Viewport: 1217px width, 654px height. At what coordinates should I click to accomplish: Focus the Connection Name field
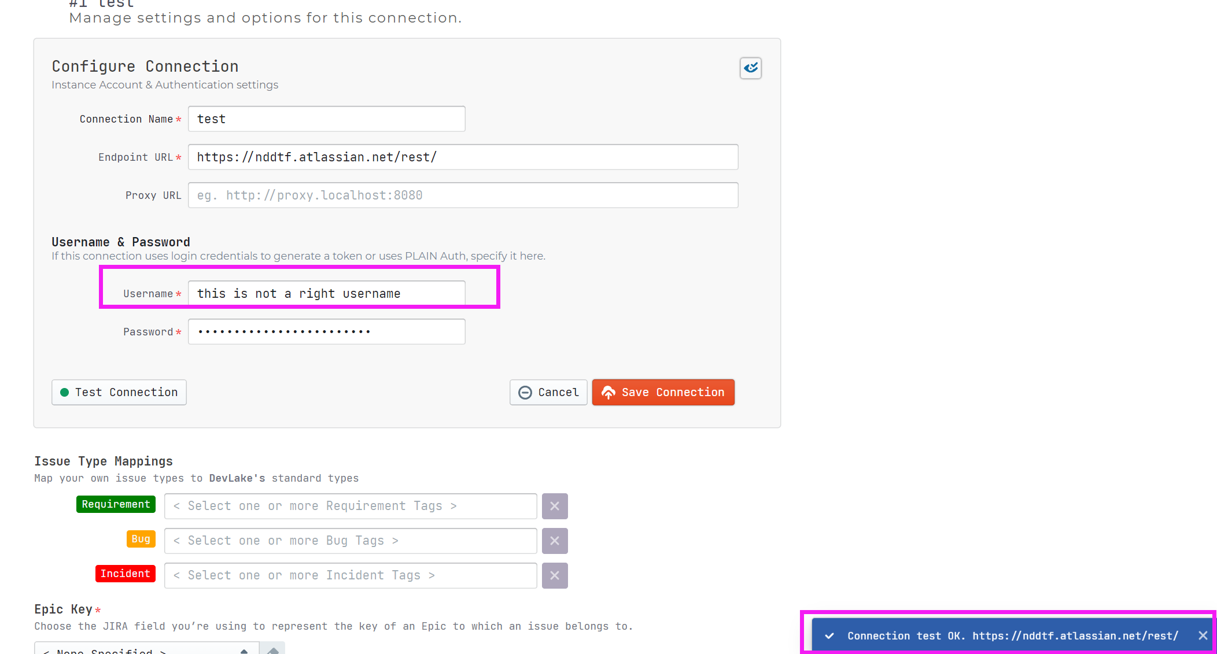pyautogui.click(x=326, y=119)
